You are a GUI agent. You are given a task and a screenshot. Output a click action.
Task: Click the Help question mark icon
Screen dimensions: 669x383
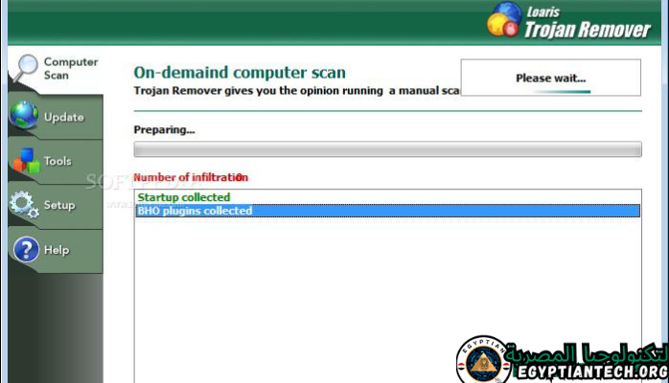24,250
